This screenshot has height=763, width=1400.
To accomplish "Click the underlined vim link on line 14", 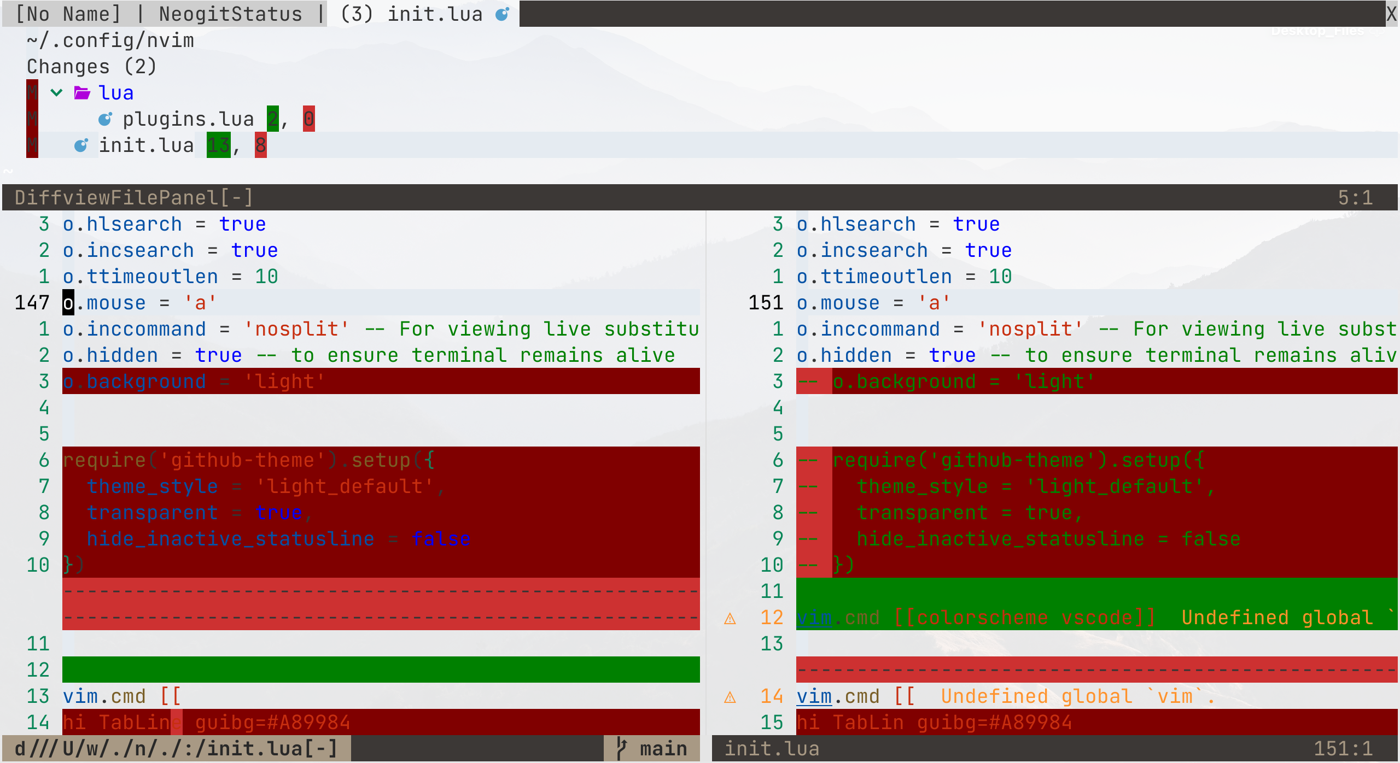I will 813,696.
